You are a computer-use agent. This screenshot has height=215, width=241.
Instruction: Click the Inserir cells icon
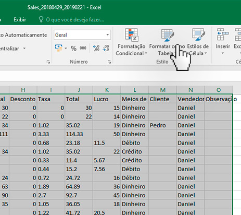tap(223, 34)
